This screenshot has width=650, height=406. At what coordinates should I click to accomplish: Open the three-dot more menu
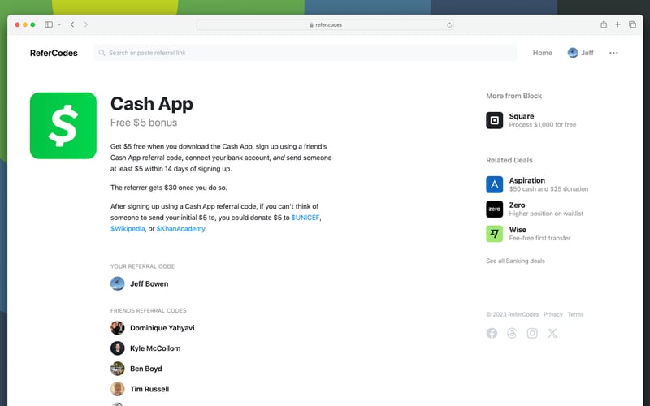pos(613,53)
